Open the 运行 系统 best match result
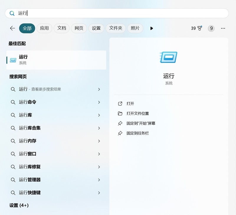 click(56, 60)
